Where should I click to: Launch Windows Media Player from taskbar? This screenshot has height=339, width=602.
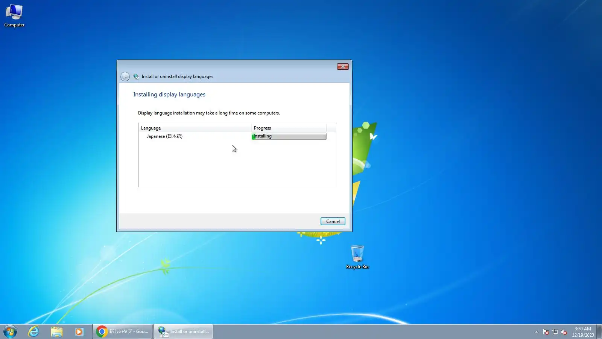coord(79,331)
